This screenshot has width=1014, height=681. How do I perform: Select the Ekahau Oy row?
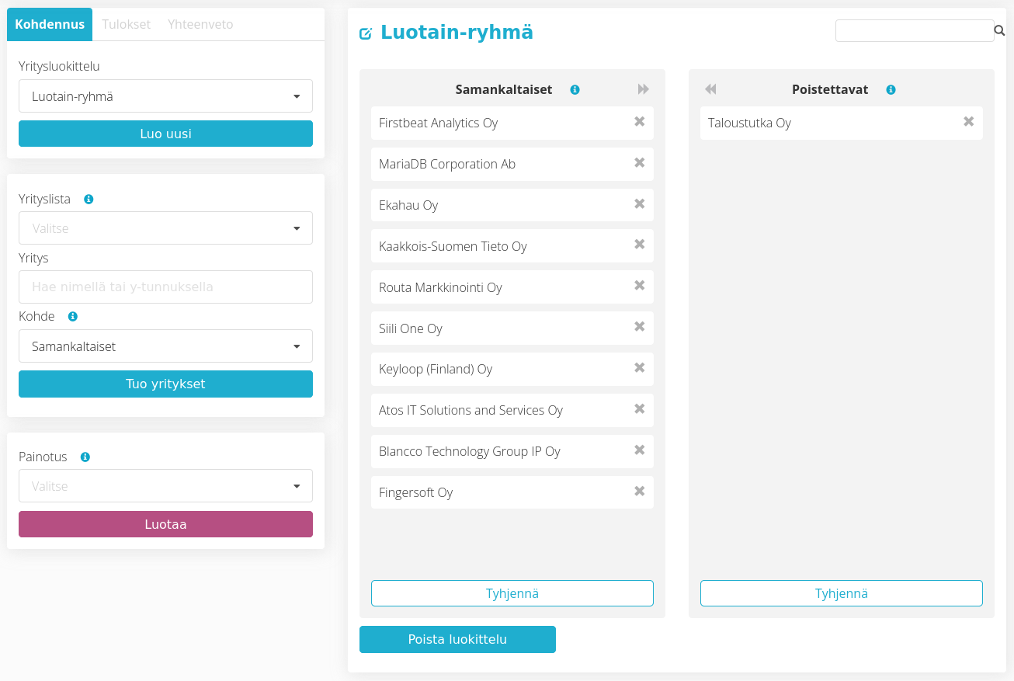pos(512,205)
